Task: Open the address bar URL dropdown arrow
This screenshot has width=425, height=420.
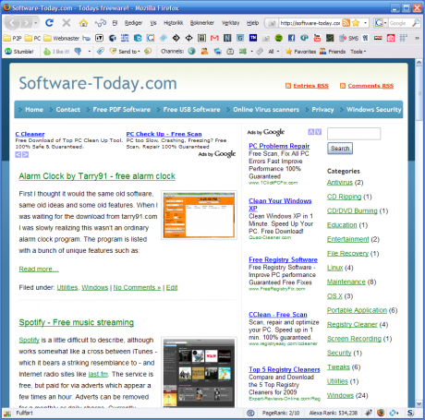Action: tap(365, 23)
